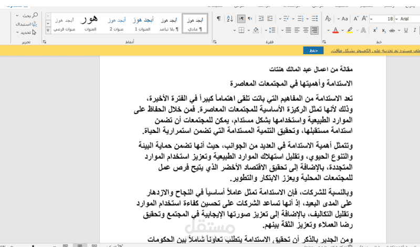Open the font size 18 dropdown
Screen dimensions: 420x247
[371, 19]
